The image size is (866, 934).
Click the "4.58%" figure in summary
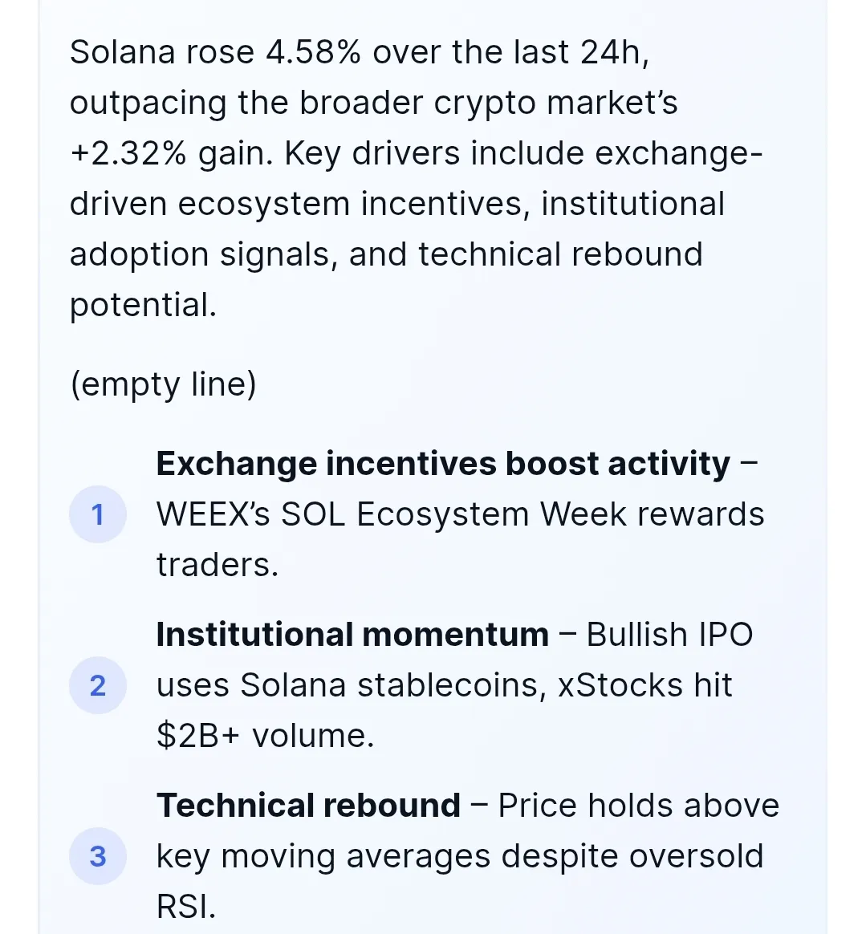pos(314,52)
